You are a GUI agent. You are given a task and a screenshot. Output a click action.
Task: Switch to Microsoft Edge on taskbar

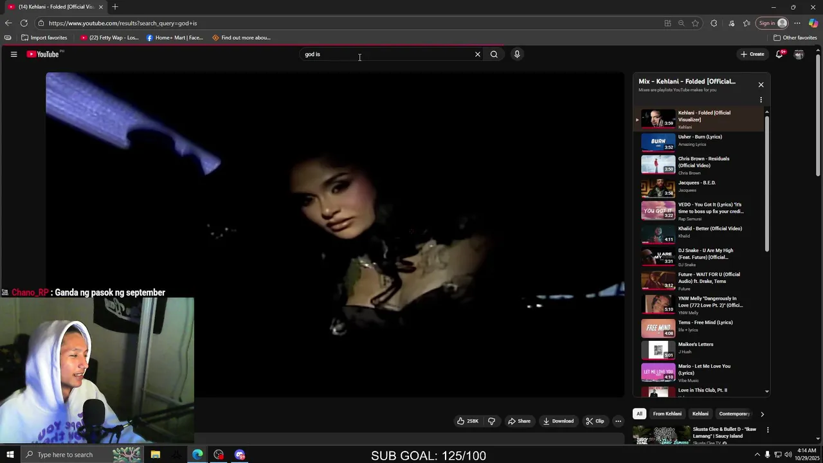(x=197, y=455)
